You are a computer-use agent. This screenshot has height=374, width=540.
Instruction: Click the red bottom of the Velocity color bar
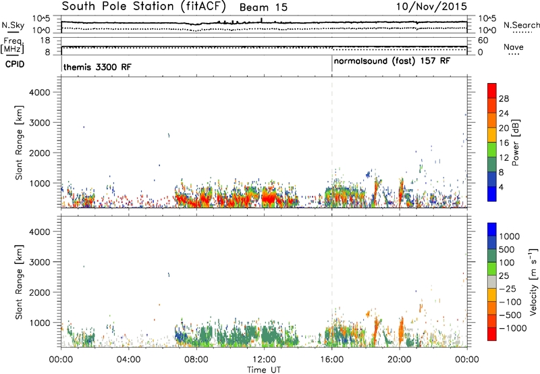coord(492,334)
